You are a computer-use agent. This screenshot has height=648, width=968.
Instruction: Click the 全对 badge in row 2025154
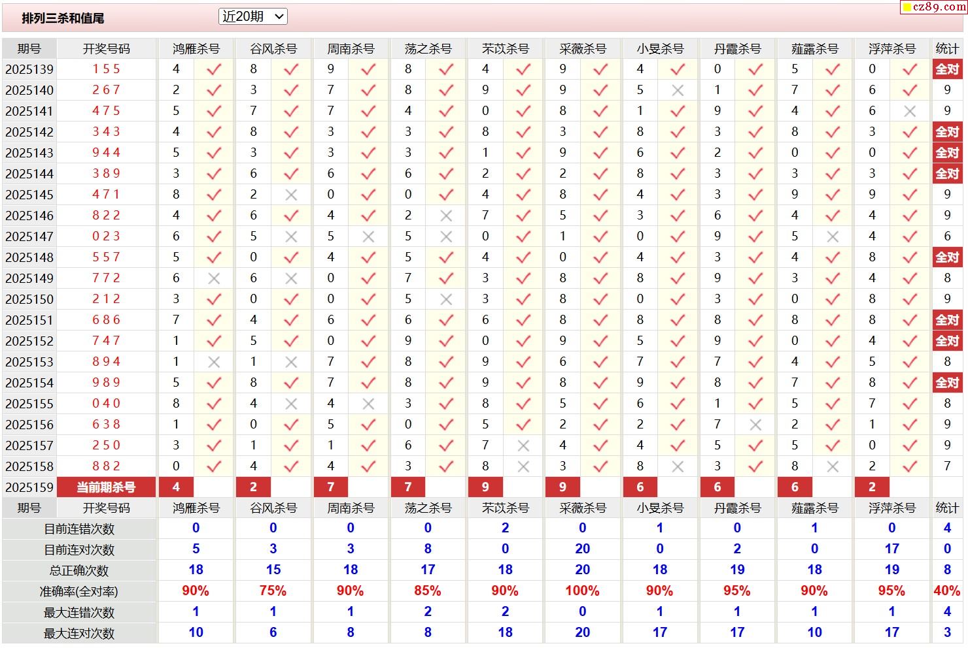point(947,383)
